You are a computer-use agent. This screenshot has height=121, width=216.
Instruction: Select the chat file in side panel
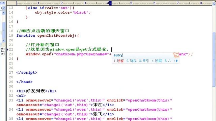pyautogui.click(x=3, y=48)
